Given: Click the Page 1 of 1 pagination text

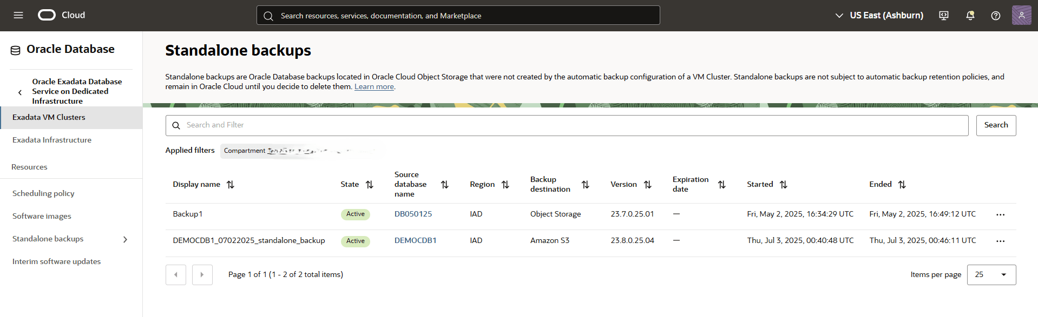Looking at the screenshot, I should click(286, 274).
